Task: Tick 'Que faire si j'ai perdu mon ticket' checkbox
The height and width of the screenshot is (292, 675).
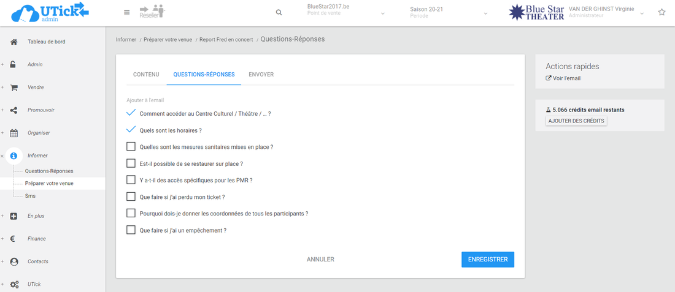Action: pos(131,197)
